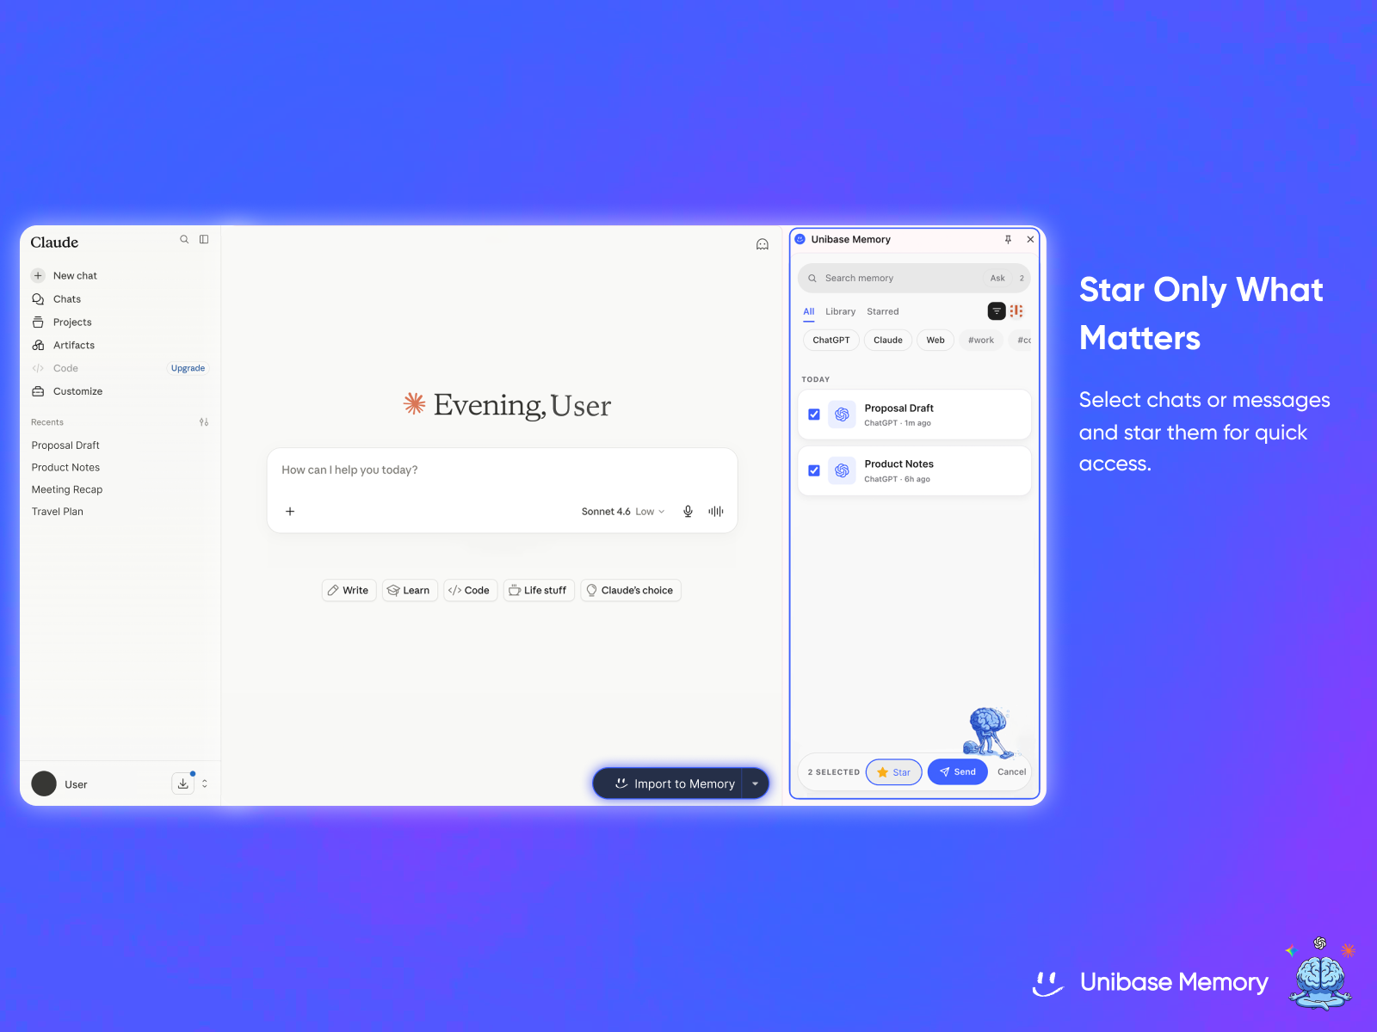Screen dimensions: 1377x1032
Task: Click the search icon in Claude sidebar
Action: (x=184, y=240)
